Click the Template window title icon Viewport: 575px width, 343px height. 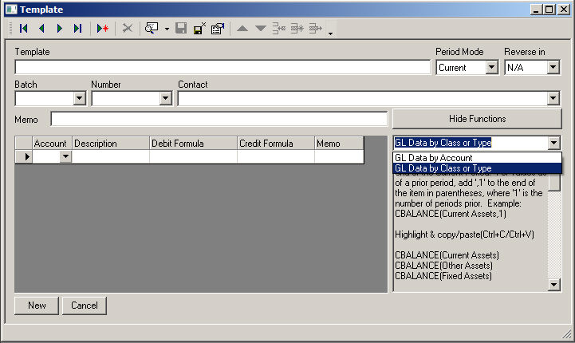click(x=11, y=9)
